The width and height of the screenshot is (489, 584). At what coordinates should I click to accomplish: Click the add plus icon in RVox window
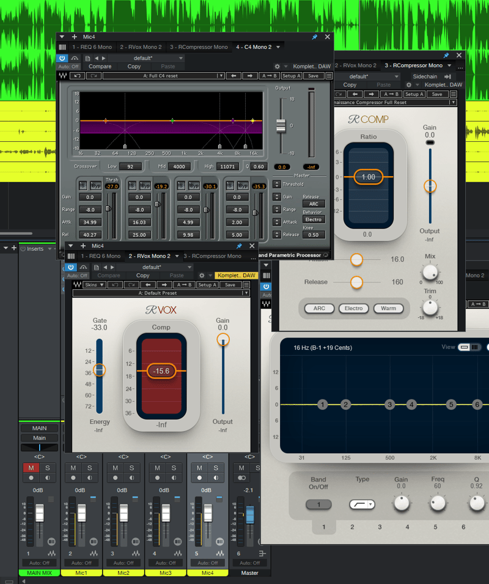pos(83,246)
